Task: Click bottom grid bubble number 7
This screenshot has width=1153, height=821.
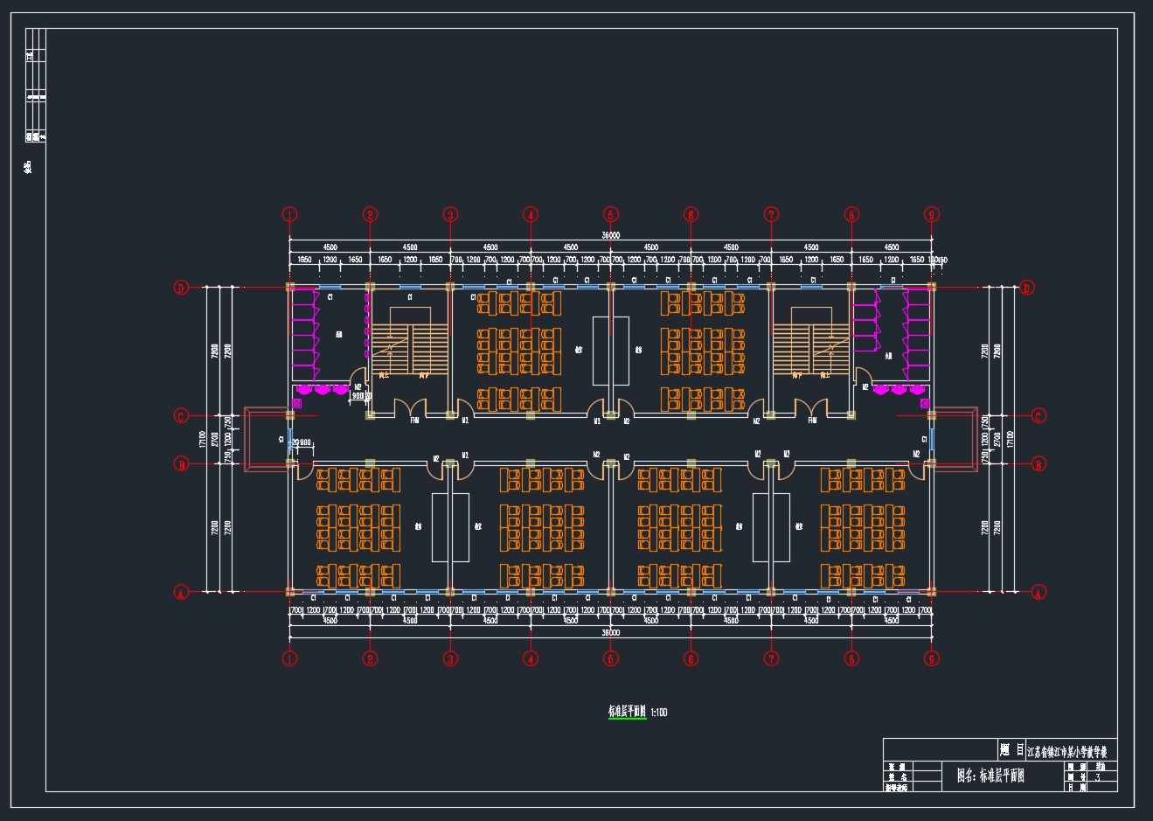Action: [771, 658]
